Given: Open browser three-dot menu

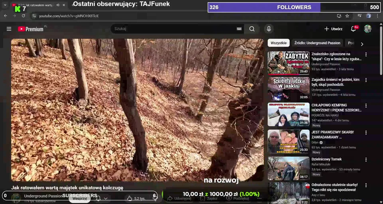Looking at the screenshot, I should pos(377,16).
